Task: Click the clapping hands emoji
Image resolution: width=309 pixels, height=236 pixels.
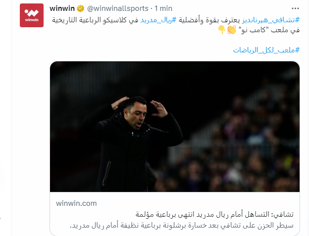Action: [232, 30]
